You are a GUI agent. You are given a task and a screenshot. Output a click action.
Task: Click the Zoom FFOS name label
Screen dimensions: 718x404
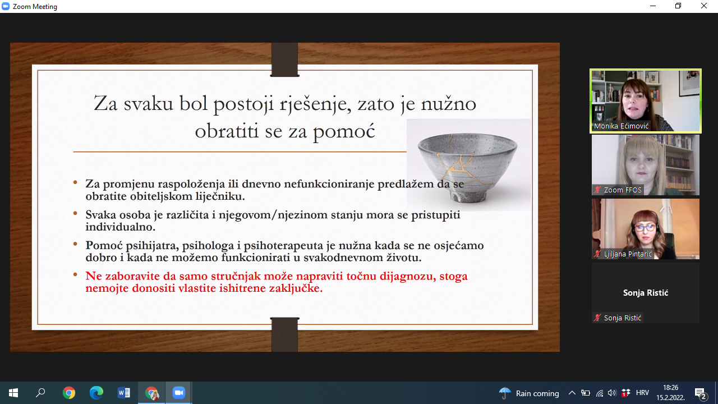click(x=623, y=190)
